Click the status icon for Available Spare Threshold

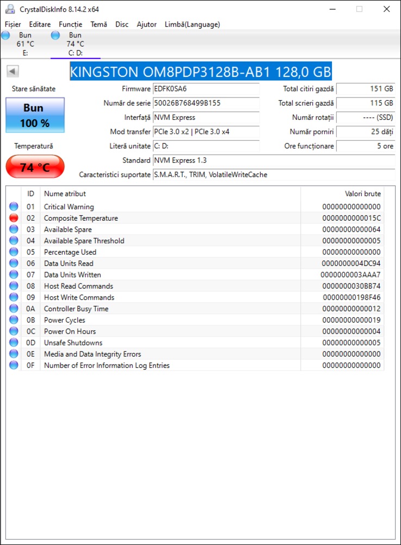(14, 240)
